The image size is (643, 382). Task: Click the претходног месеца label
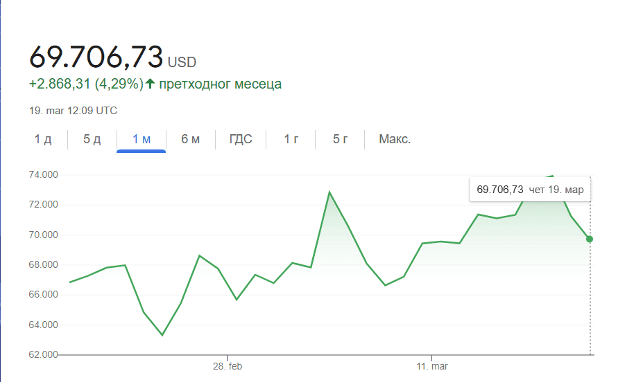(221, 84)
